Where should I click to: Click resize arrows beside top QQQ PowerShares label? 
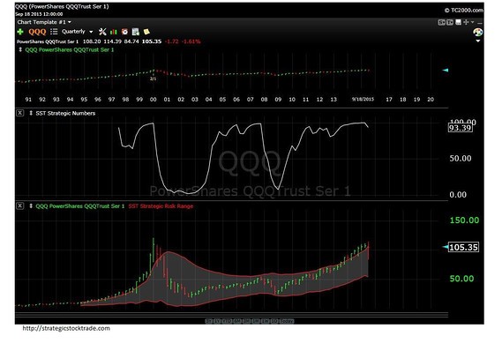click(20, 49)
